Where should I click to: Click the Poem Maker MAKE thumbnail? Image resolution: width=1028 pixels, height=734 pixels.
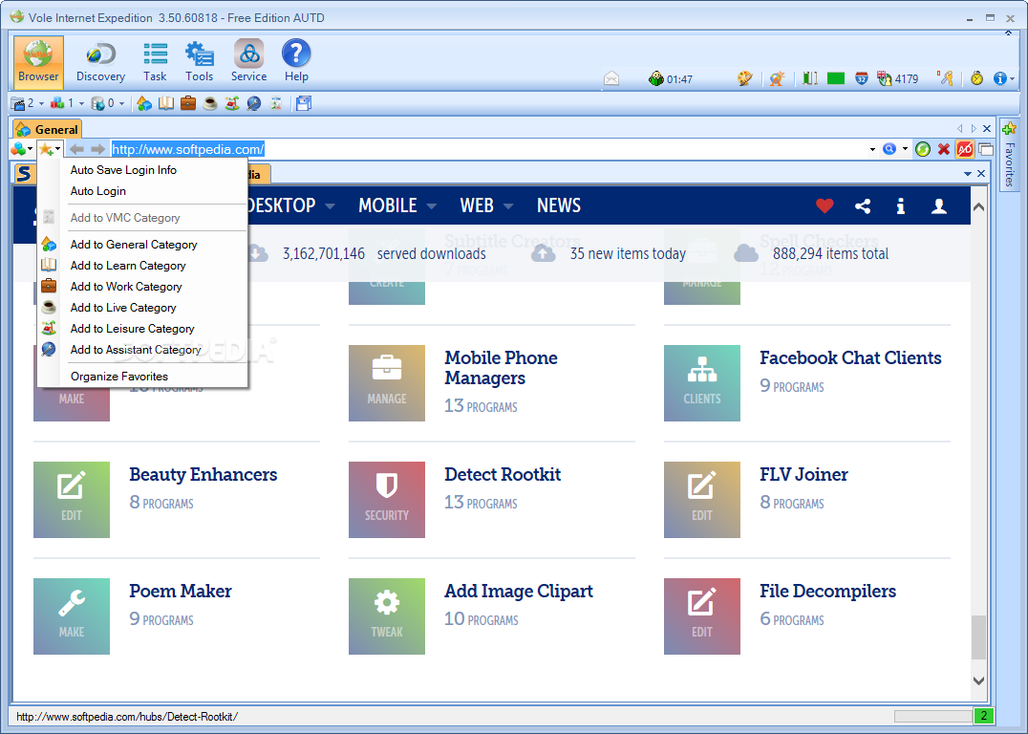coord(72,616)
